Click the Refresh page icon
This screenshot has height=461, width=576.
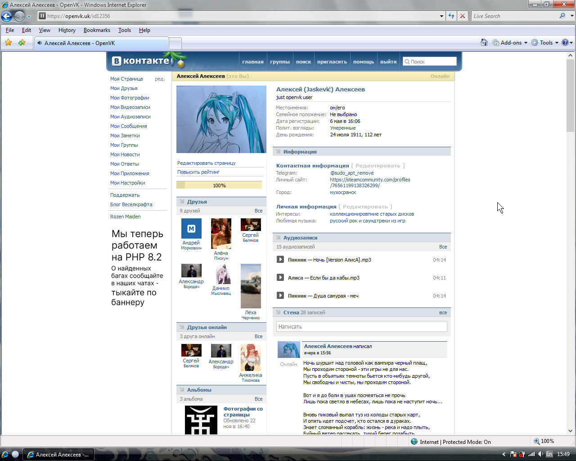451,16
